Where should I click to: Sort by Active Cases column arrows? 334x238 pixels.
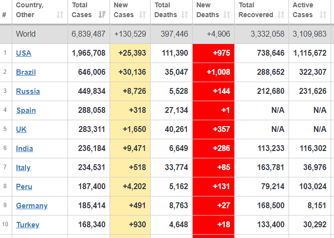pos(323,15)
